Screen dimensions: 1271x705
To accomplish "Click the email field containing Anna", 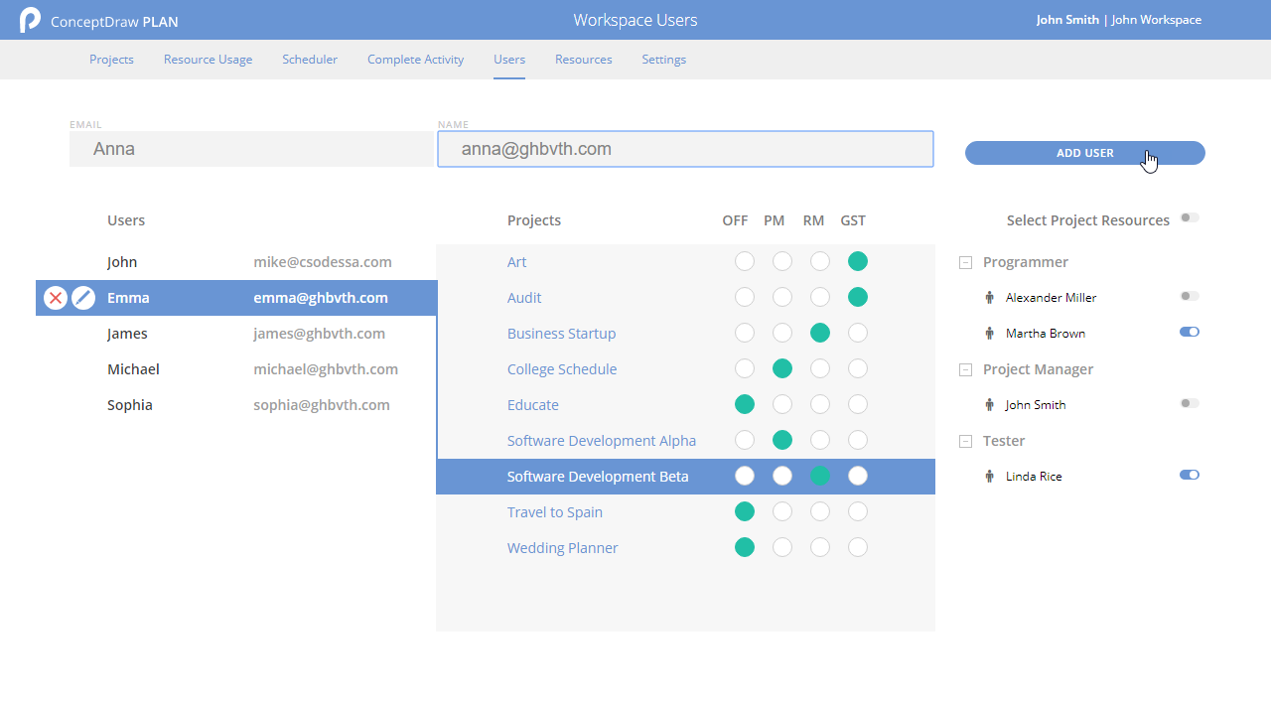I will pyautogui.click(x=252, y=149).
